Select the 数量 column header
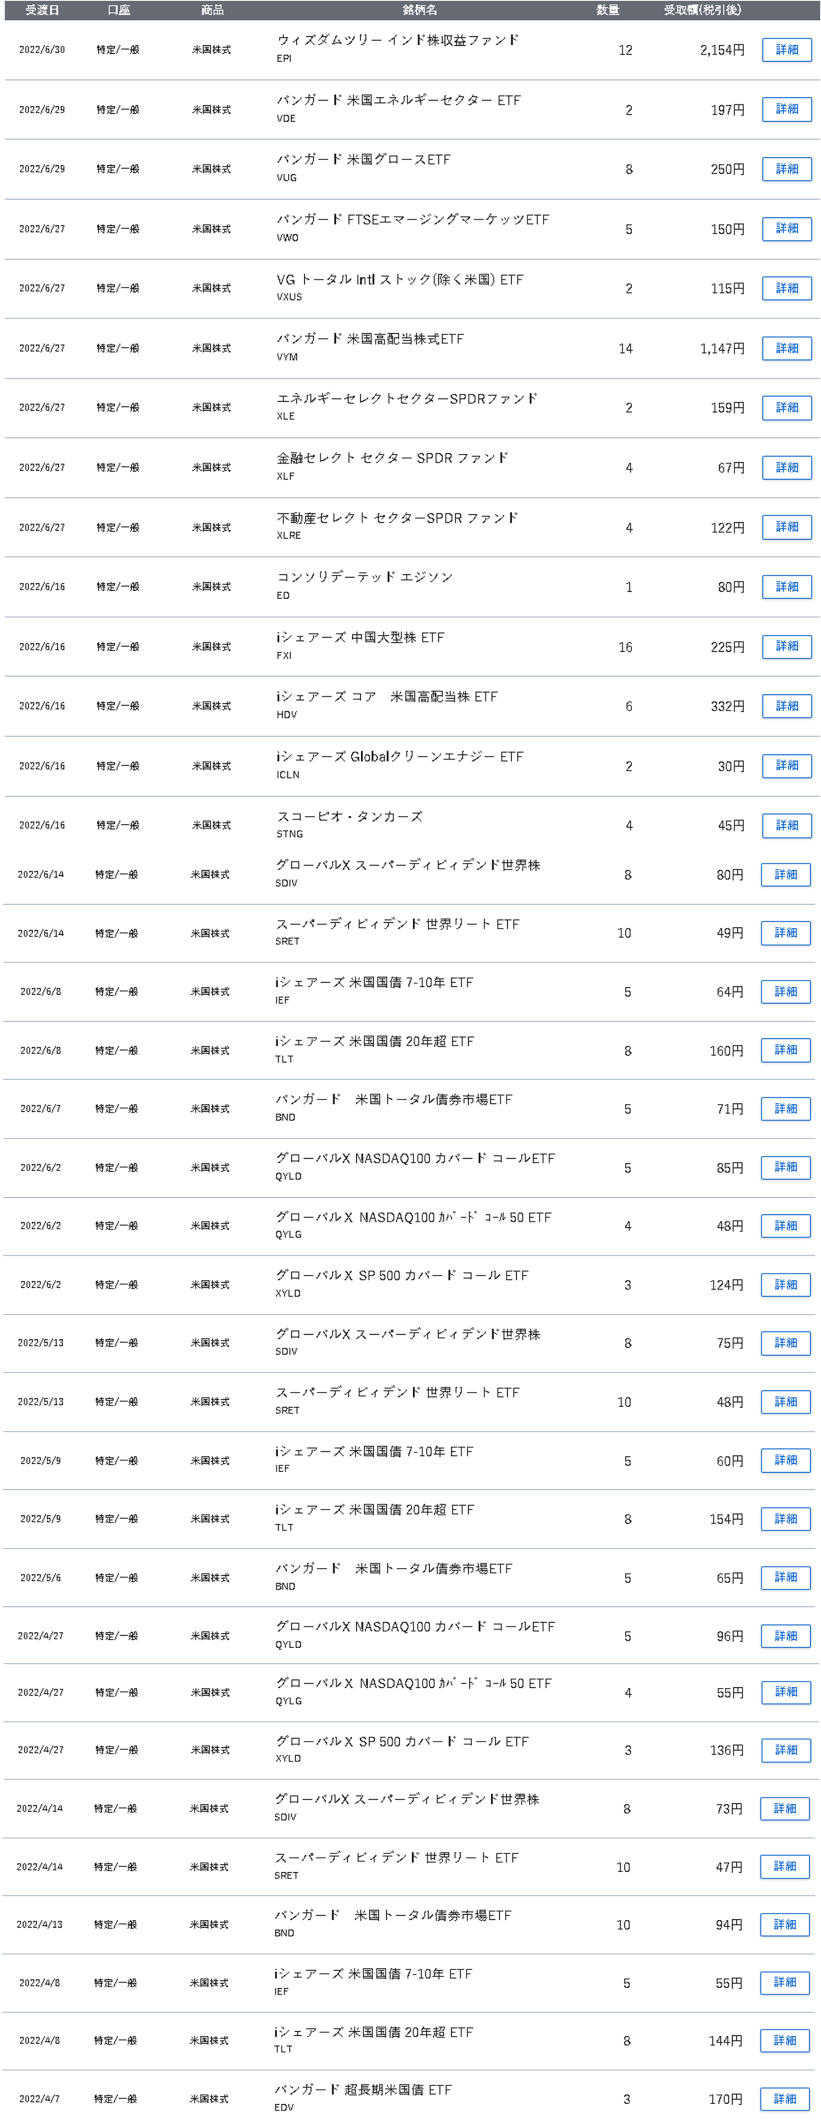 [607, 10]
